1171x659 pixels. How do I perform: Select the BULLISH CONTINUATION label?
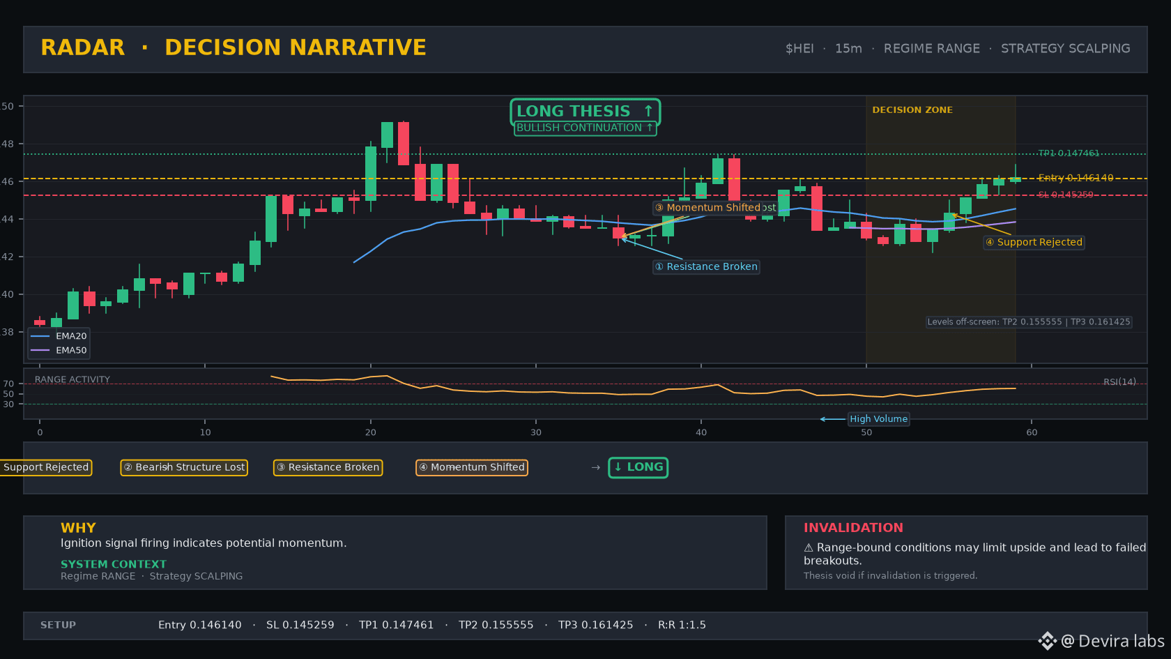tap(585, 128)
